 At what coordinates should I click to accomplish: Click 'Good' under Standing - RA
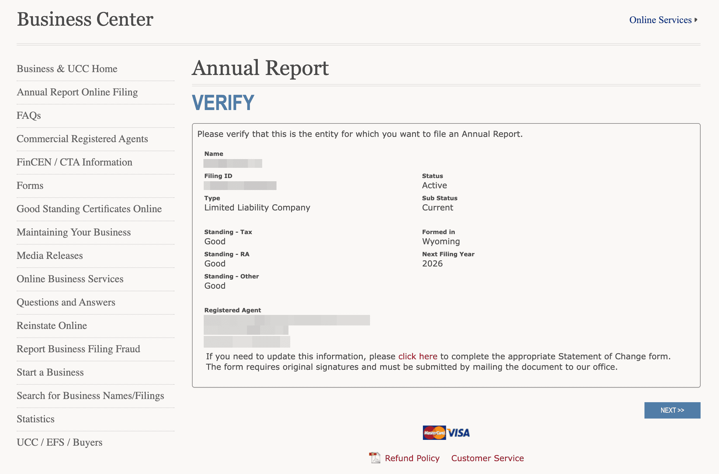coord(215,264)
